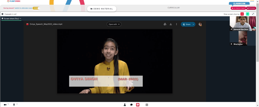This screenshot has height=107, width=259.
Task: Toggle the alternate room switch
Action: tap(36, 8)
